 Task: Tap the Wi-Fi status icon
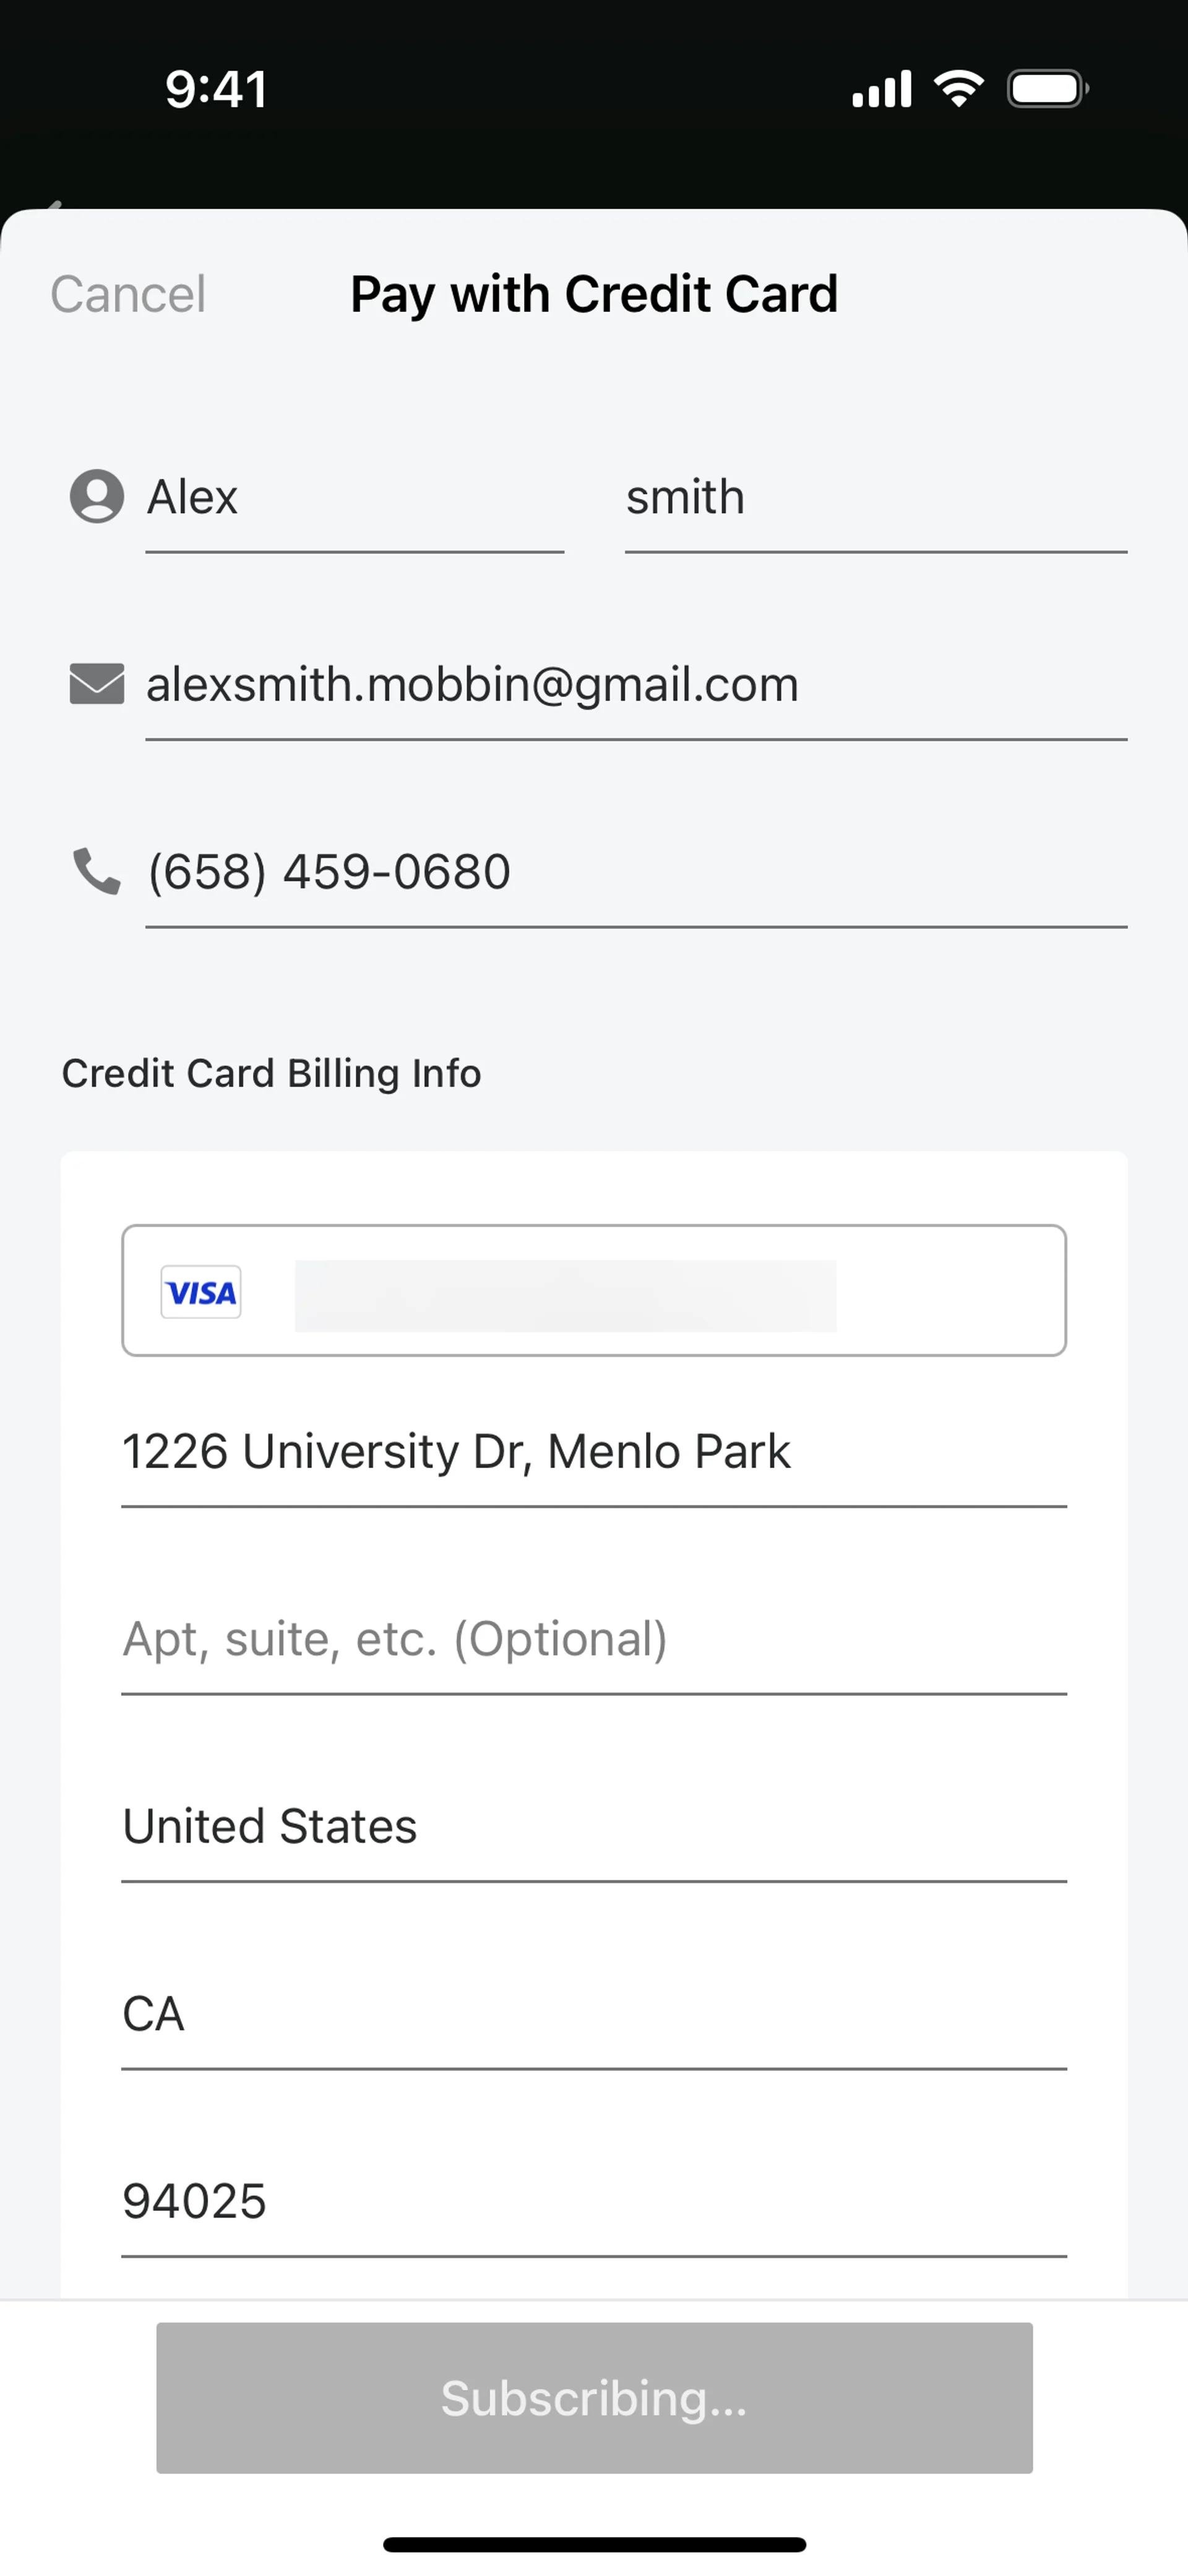tap(958, 89)
